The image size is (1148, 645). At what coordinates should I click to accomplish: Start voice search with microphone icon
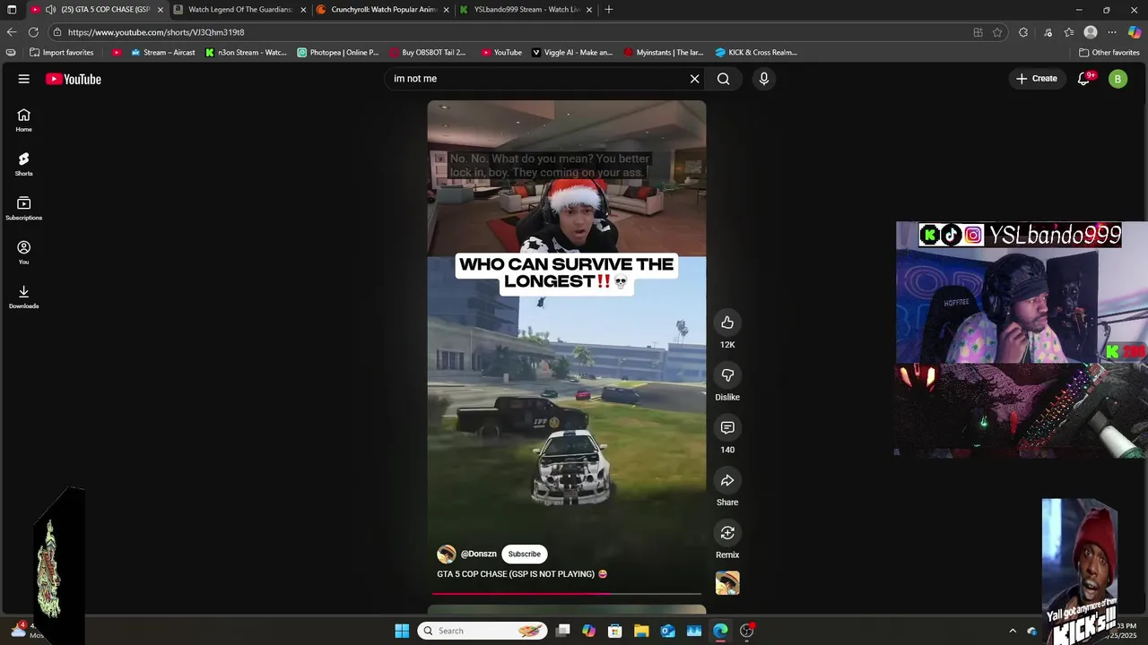coord(763,79)
